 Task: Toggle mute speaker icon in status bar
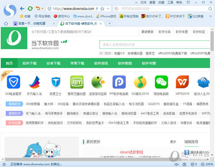[176, 164]
